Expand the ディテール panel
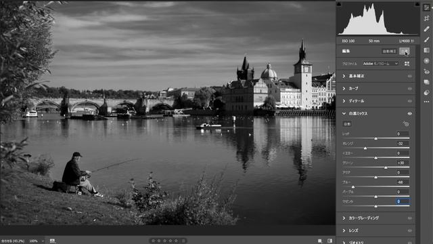 344,101
